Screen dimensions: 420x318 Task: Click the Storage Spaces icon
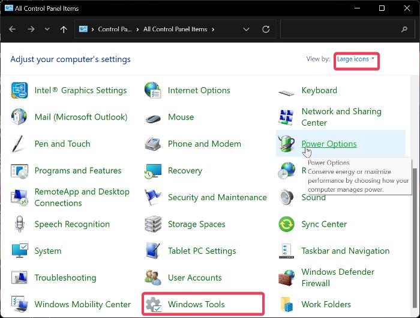pos(152,224)
